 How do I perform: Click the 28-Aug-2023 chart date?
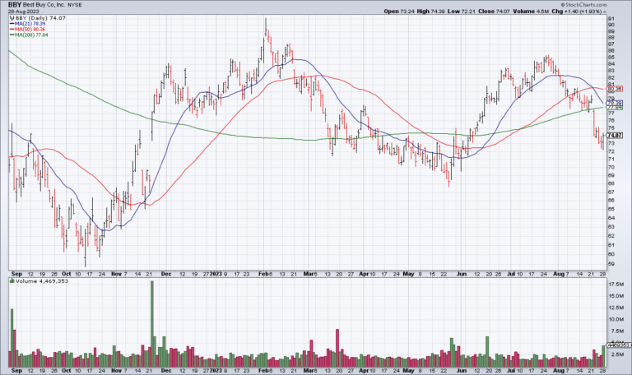coord(23,12)
